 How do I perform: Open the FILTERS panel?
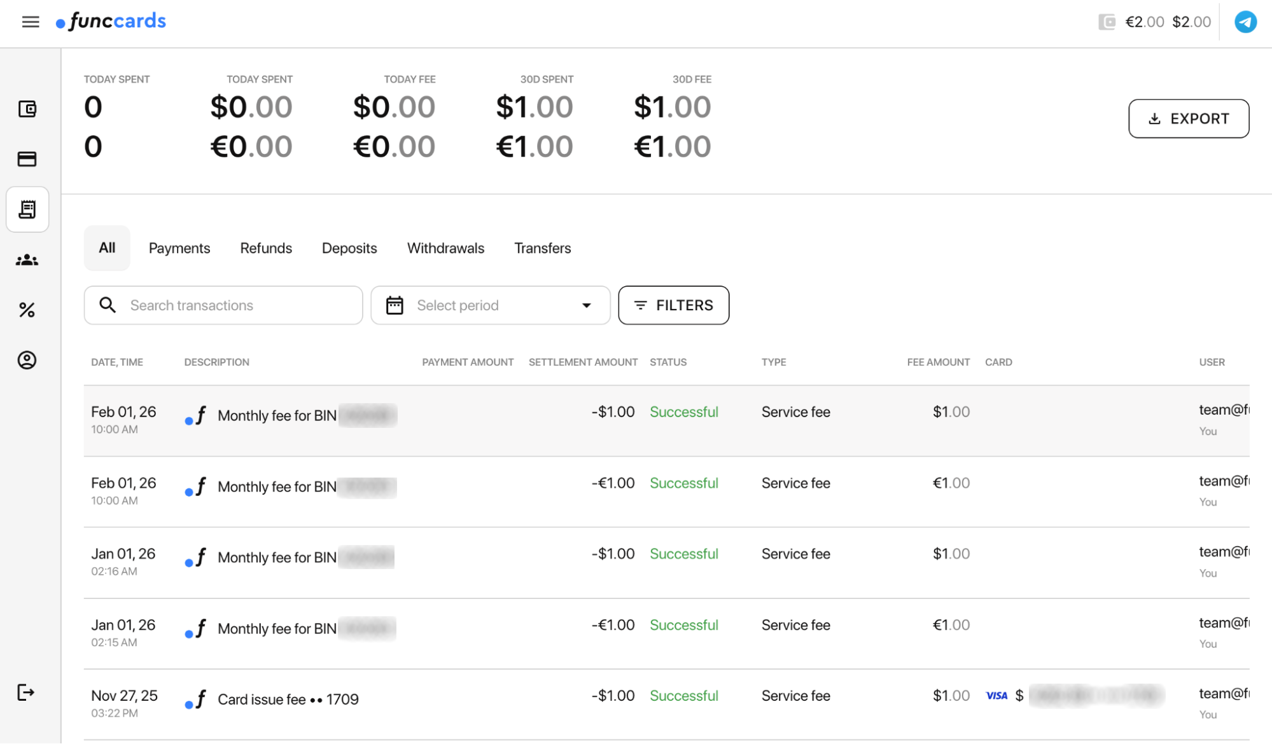click(673, 306)
